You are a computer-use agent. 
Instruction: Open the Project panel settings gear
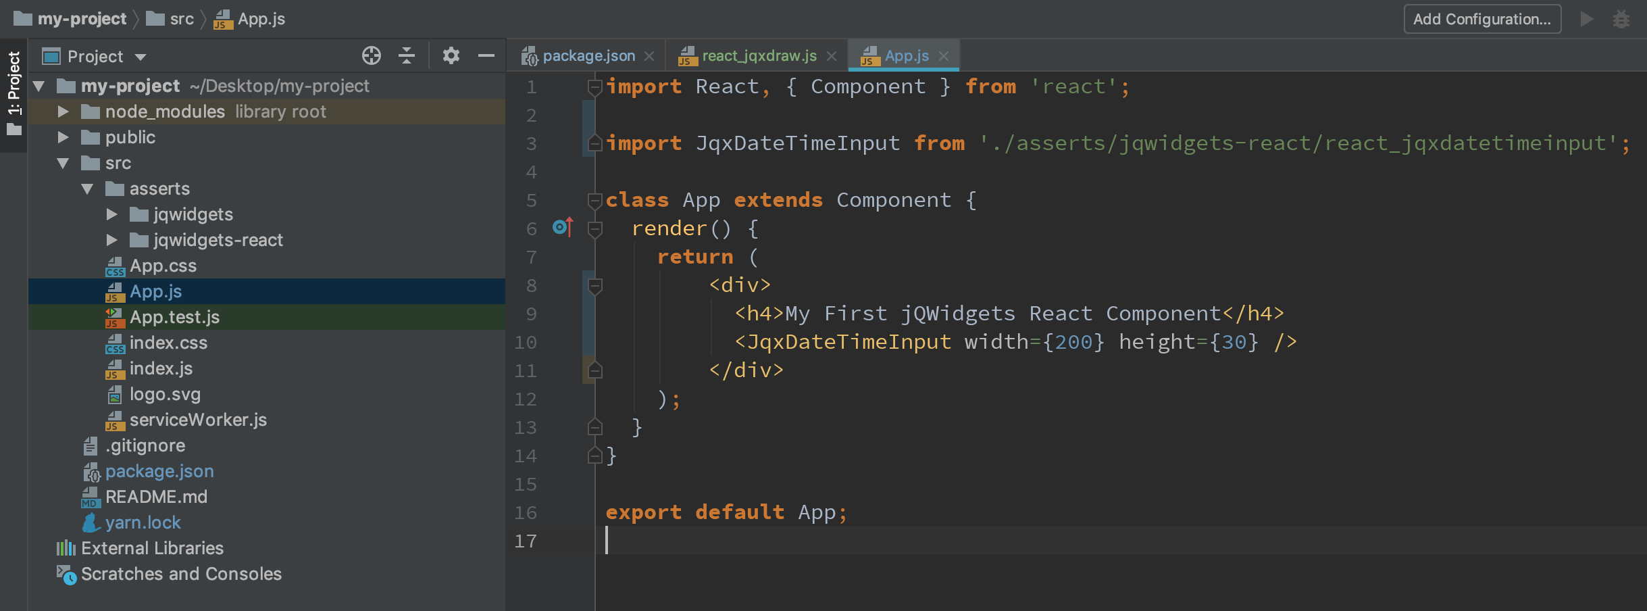point(451,56)
